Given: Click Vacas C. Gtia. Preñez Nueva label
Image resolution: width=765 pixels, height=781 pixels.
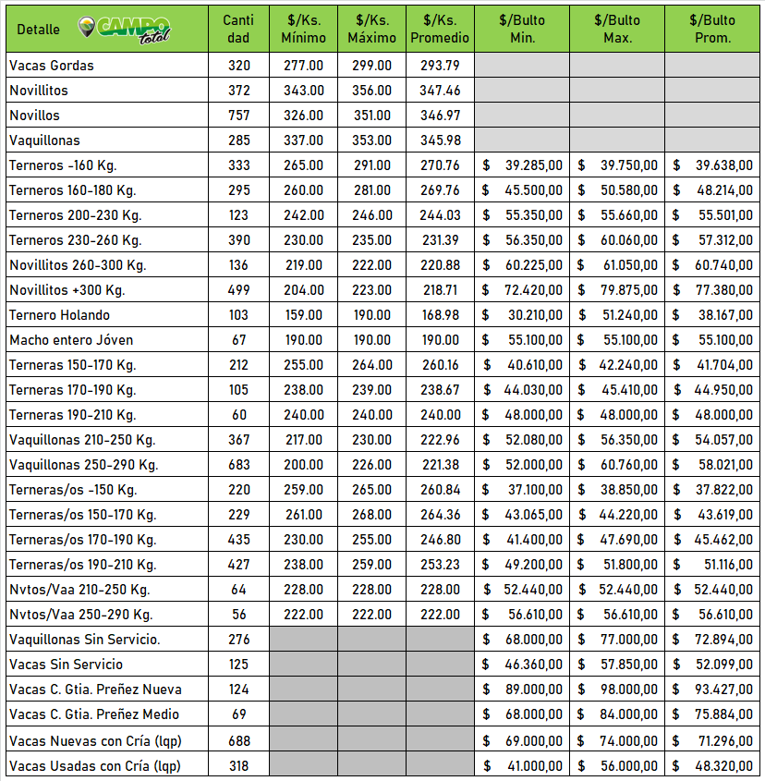Looking at the screenshot, I should 95,689.
